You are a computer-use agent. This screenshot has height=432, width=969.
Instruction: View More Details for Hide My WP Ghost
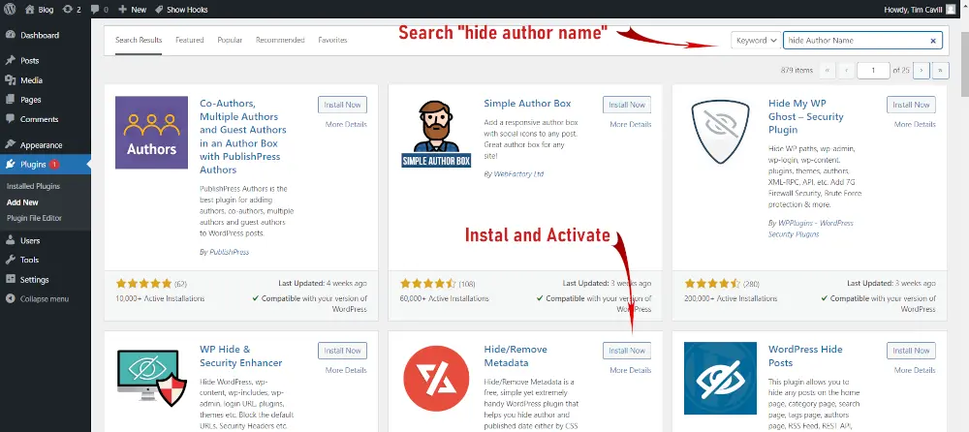915,124
